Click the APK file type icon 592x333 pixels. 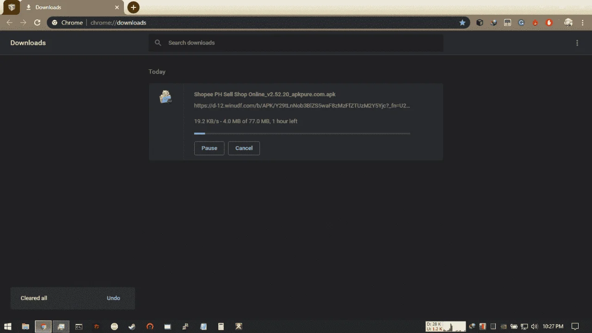[x=166, y=97]
